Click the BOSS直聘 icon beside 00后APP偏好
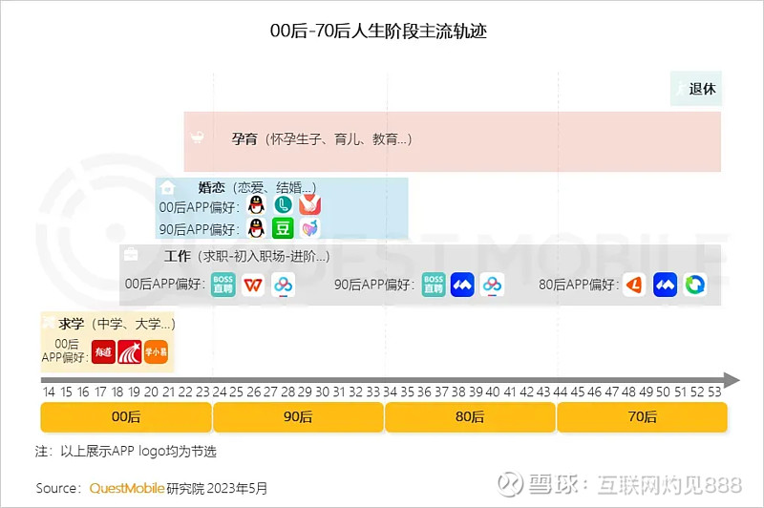The width and height of the screenshot is (764, 508). tap(223, 285)
